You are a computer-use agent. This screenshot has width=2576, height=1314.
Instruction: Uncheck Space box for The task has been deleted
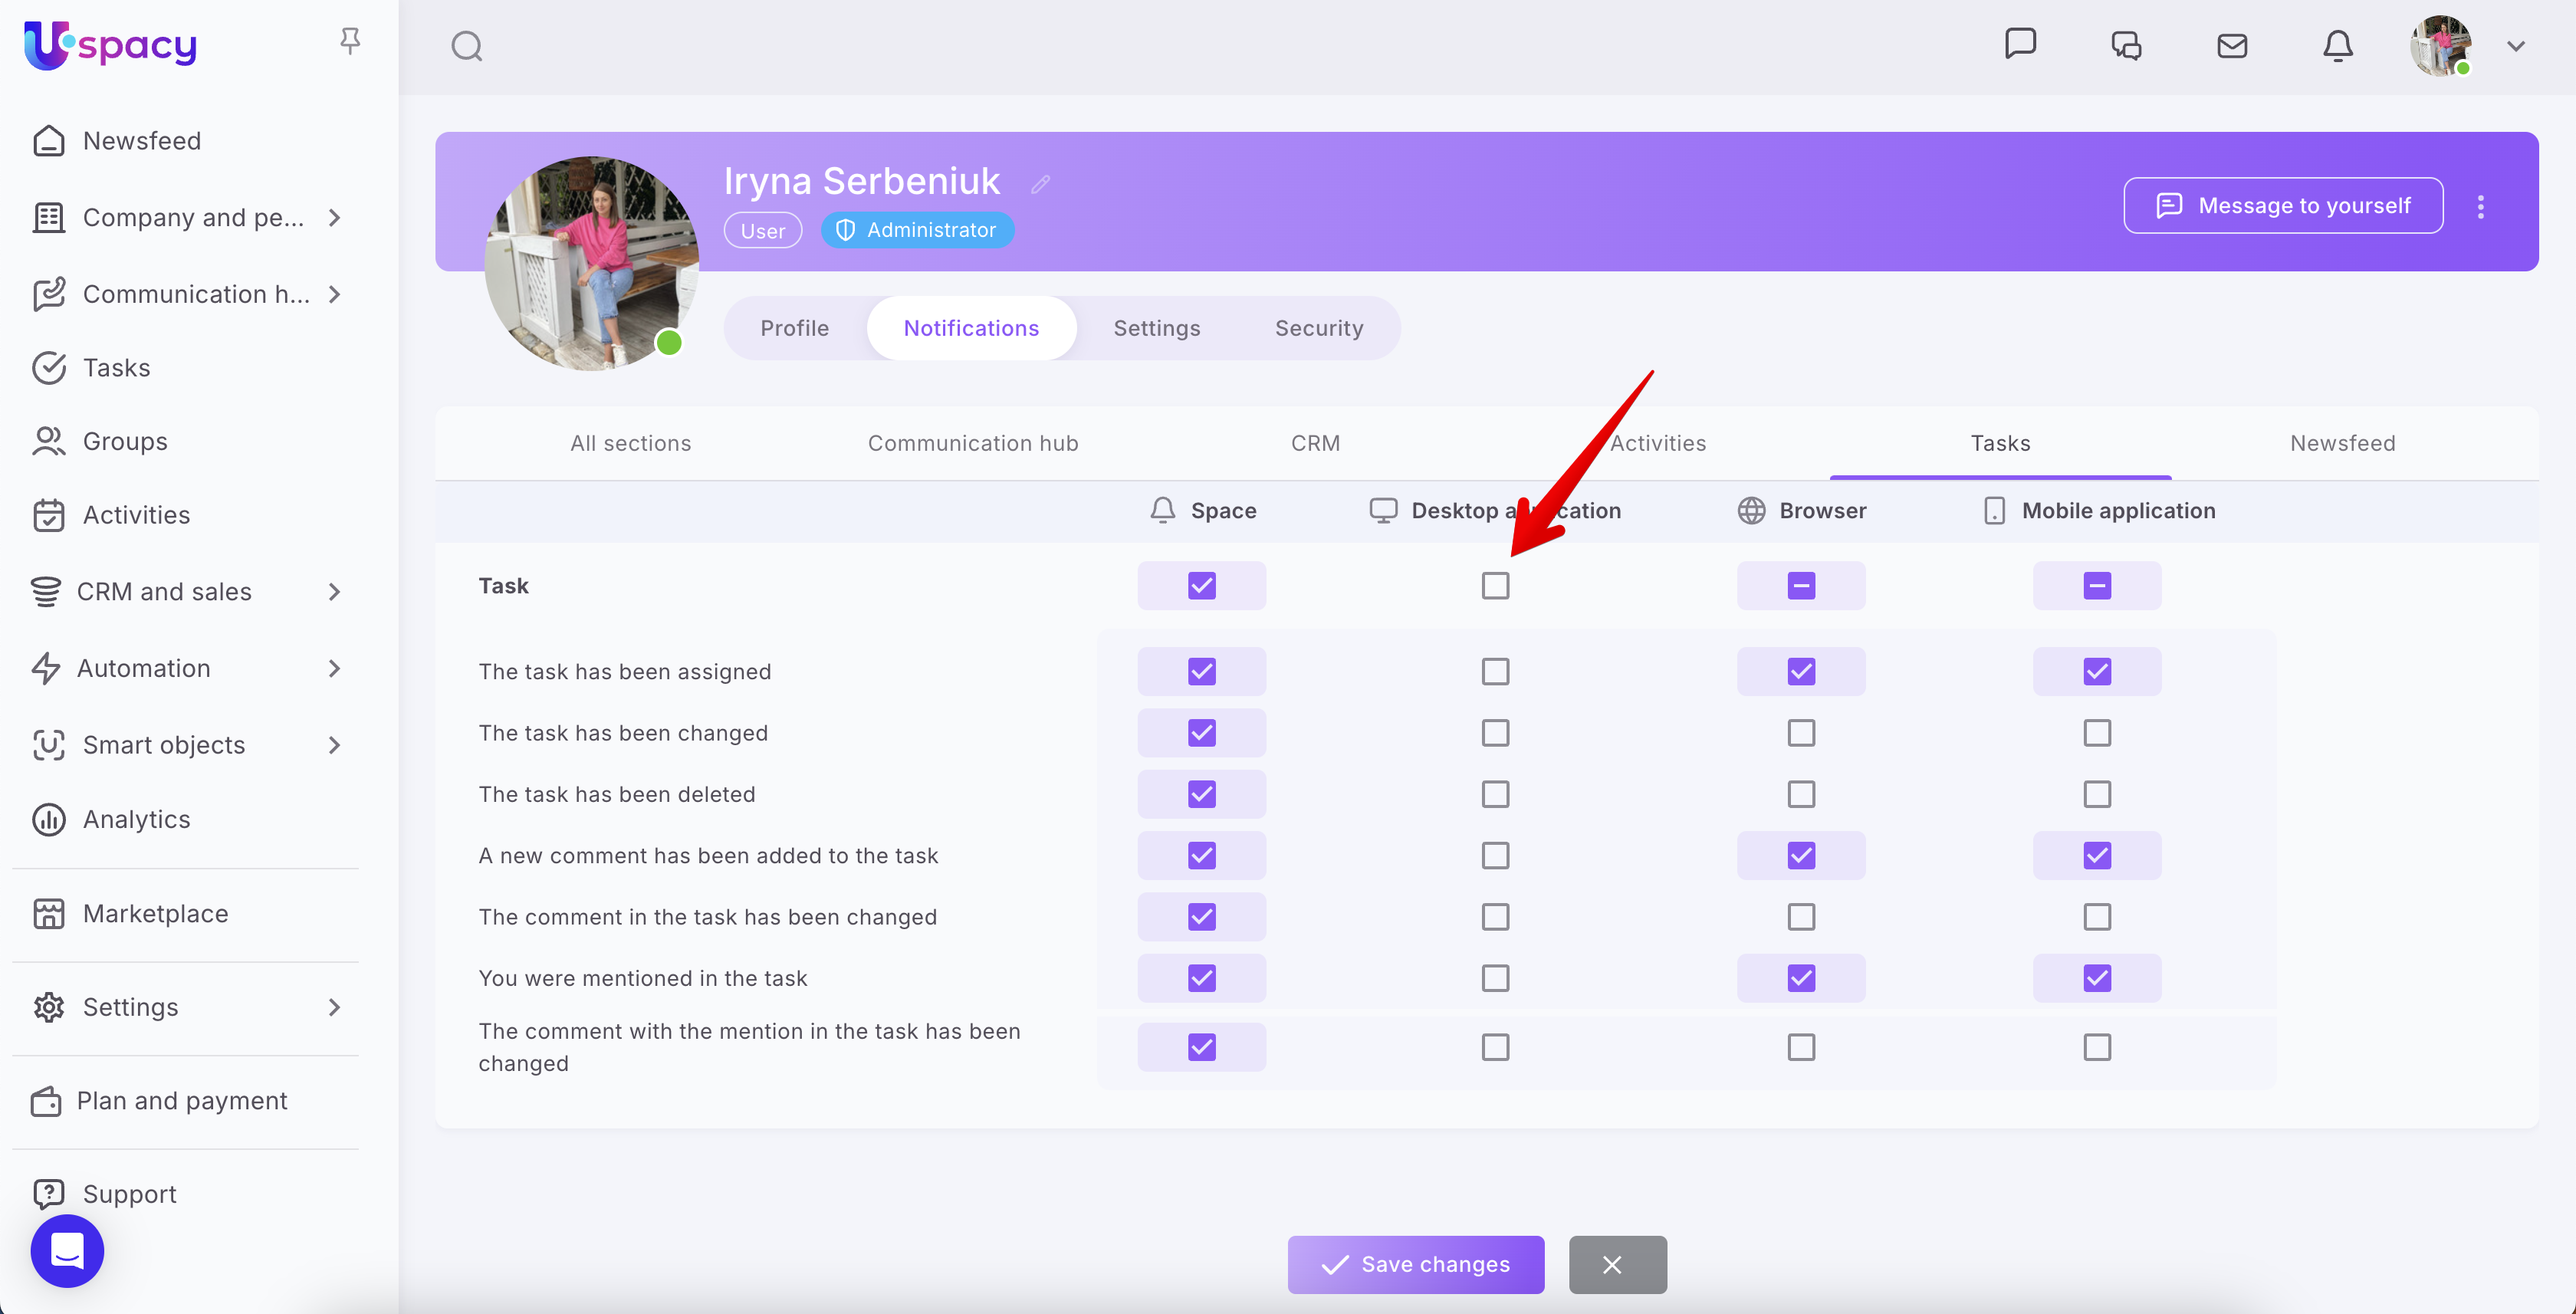[x=1201, y=794]
